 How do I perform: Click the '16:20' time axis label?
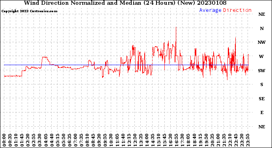pyautogui.click(x=170, y=140)
